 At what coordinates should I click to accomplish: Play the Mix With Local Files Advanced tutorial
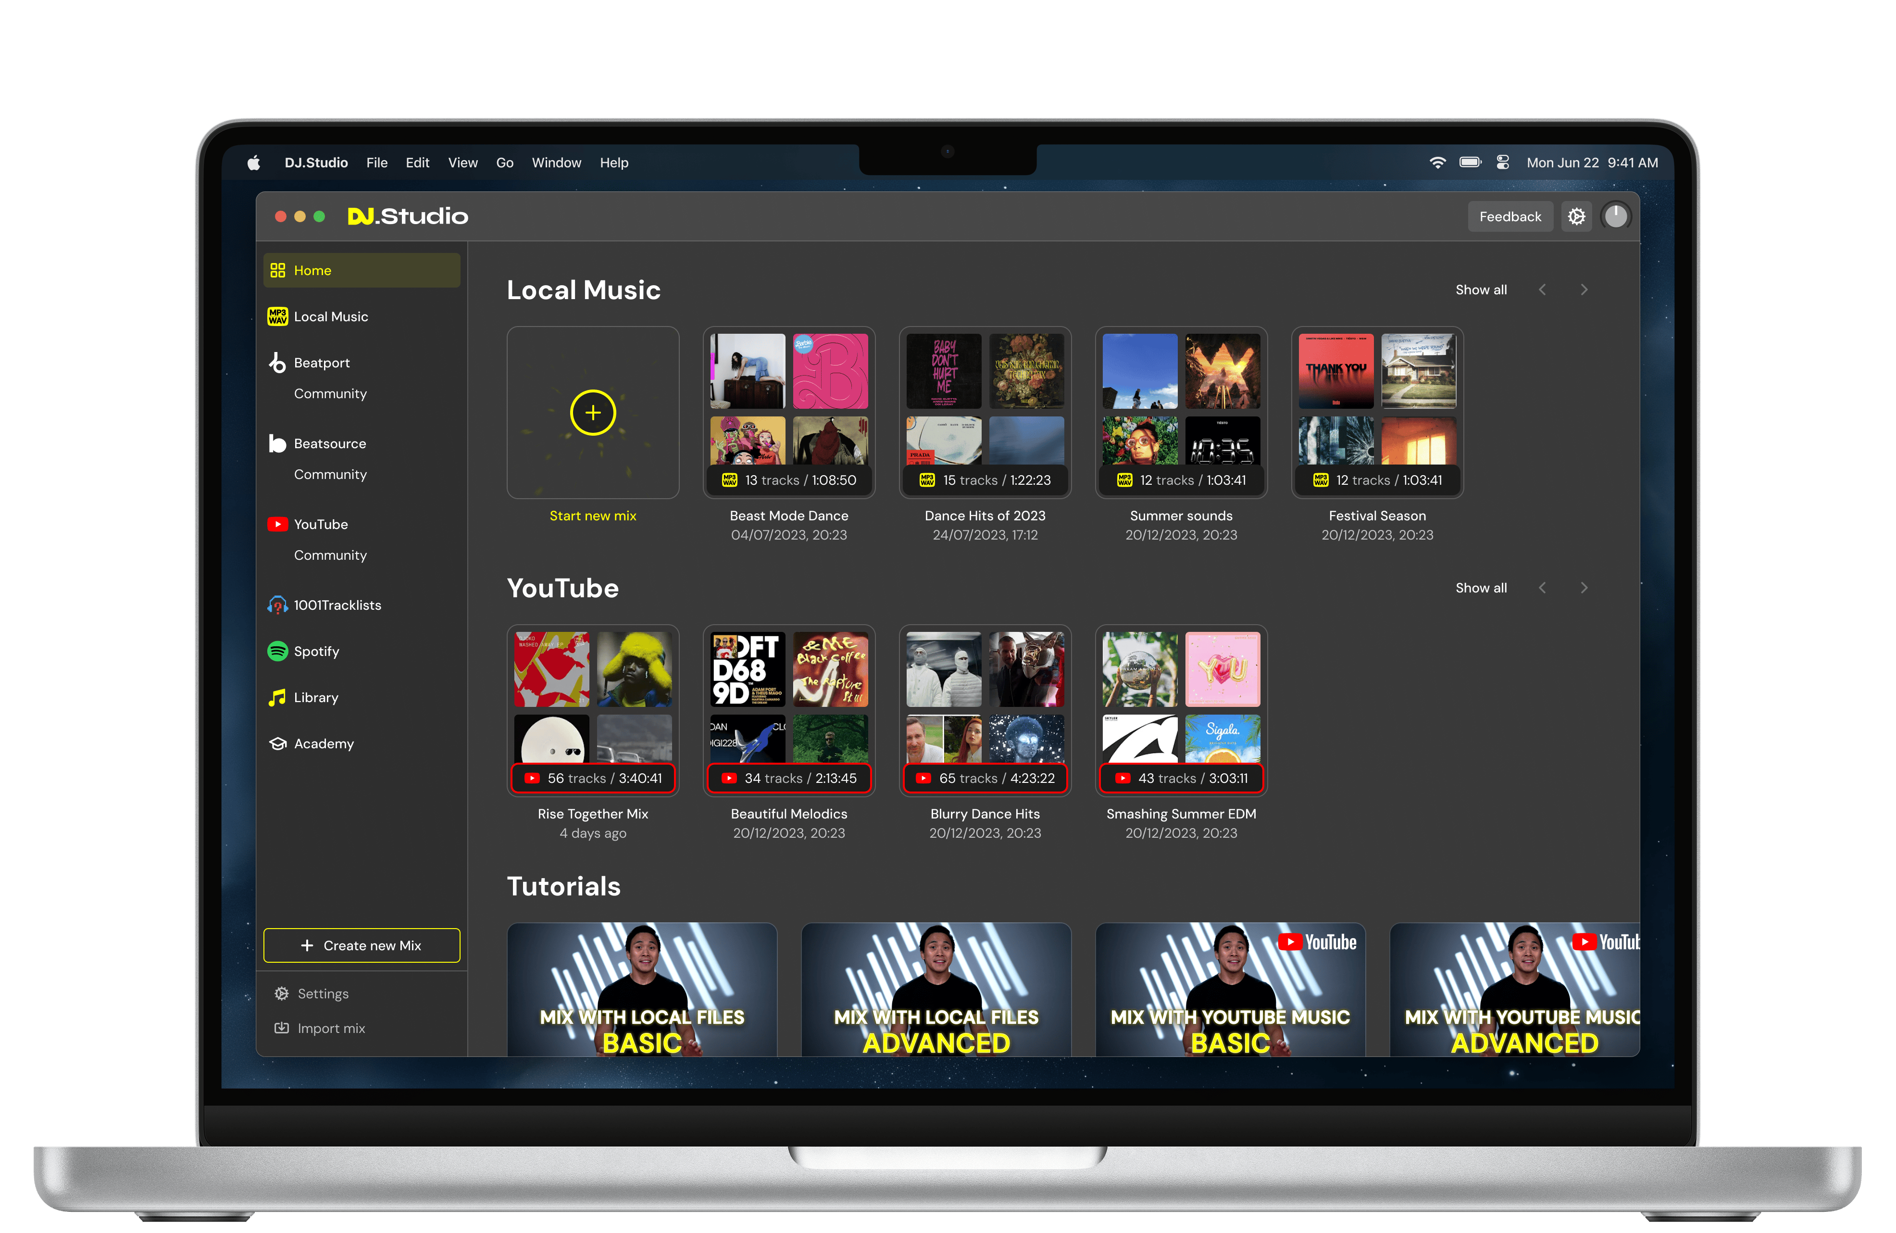936,990
